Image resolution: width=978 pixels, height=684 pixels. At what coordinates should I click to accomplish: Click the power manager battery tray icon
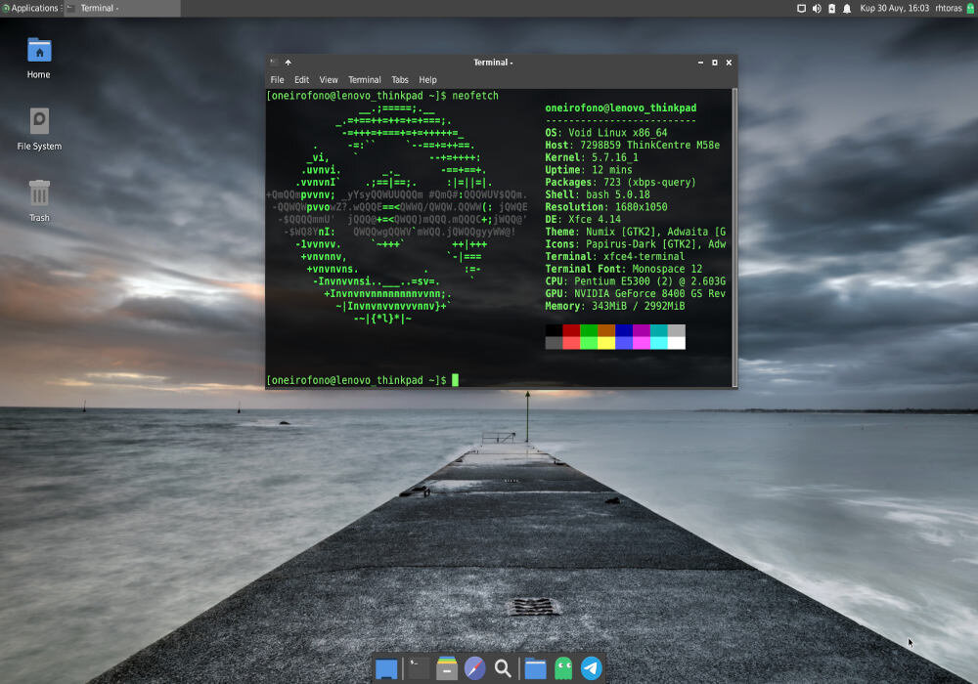(831, 8)
